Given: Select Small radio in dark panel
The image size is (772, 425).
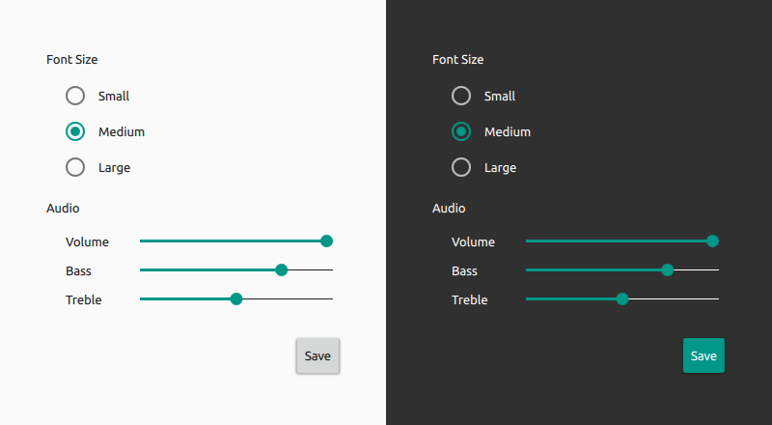Looking at the screenshot, I should [x=461, y=96].
